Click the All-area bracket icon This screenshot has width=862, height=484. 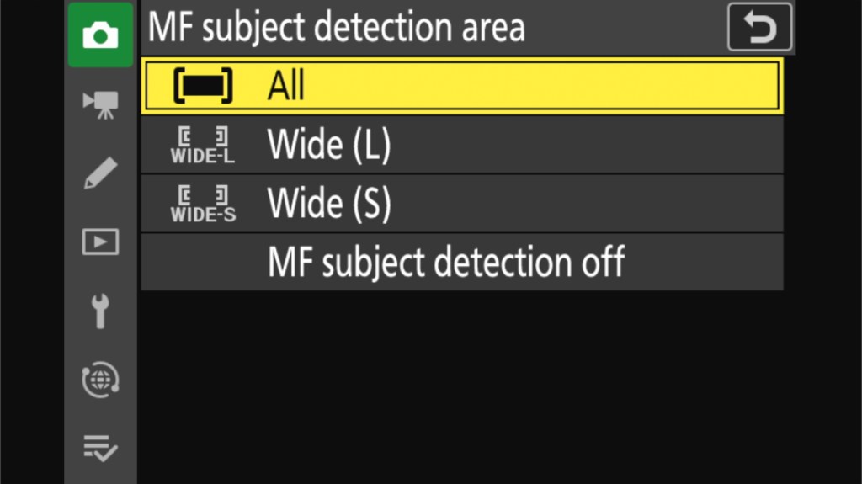click(x=203, y=86)
